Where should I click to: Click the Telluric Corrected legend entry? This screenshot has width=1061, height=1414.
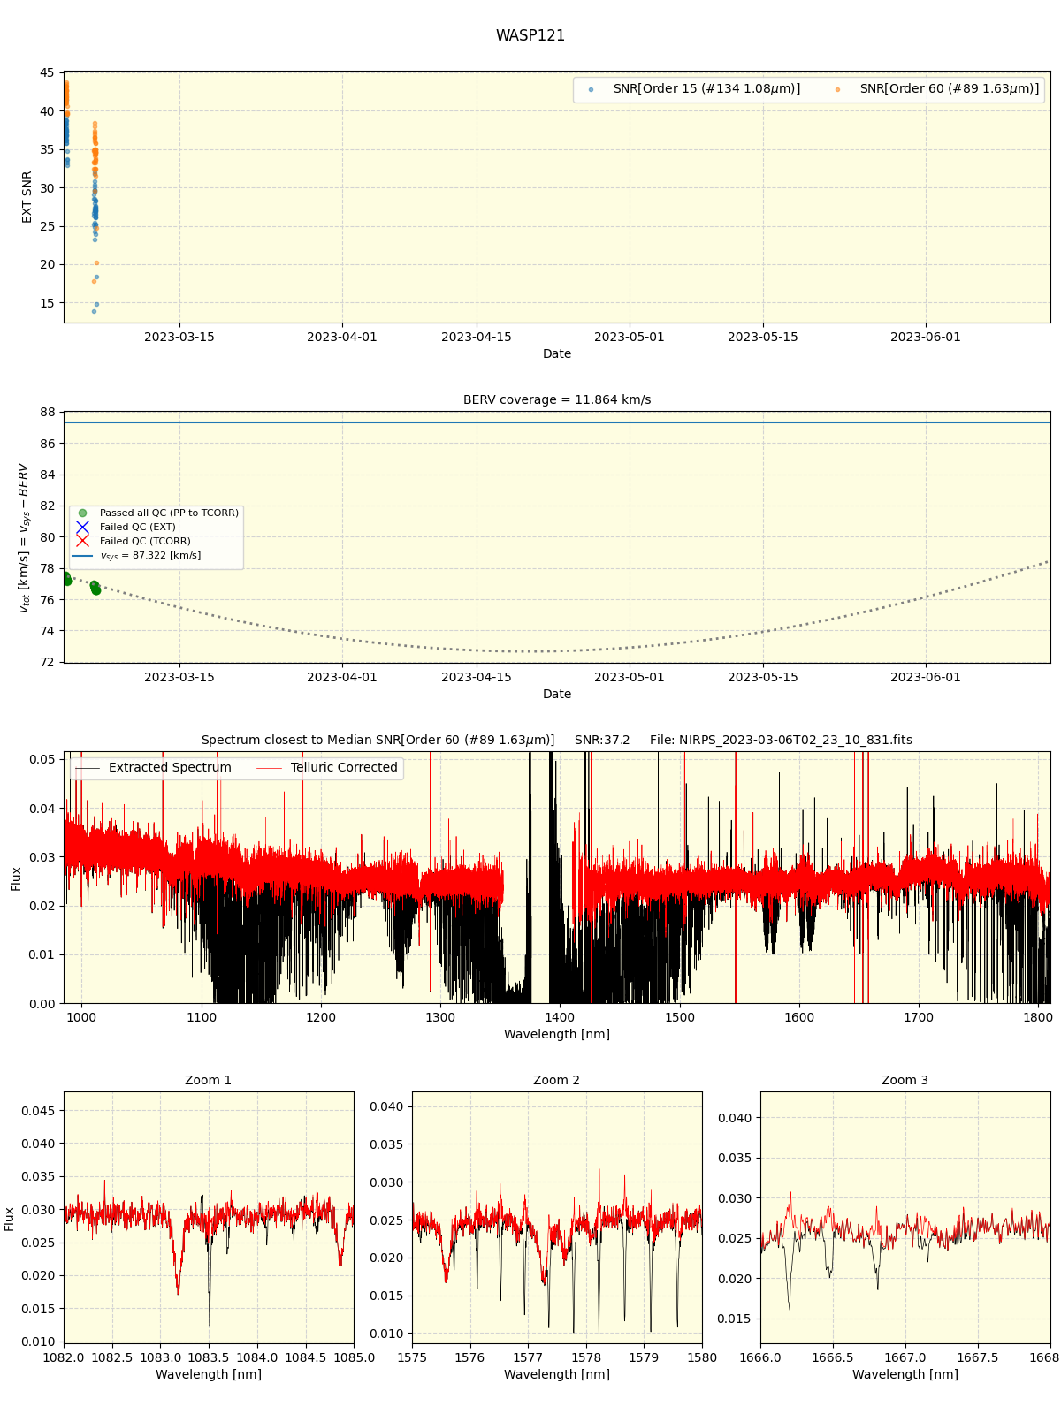point(327,768)
